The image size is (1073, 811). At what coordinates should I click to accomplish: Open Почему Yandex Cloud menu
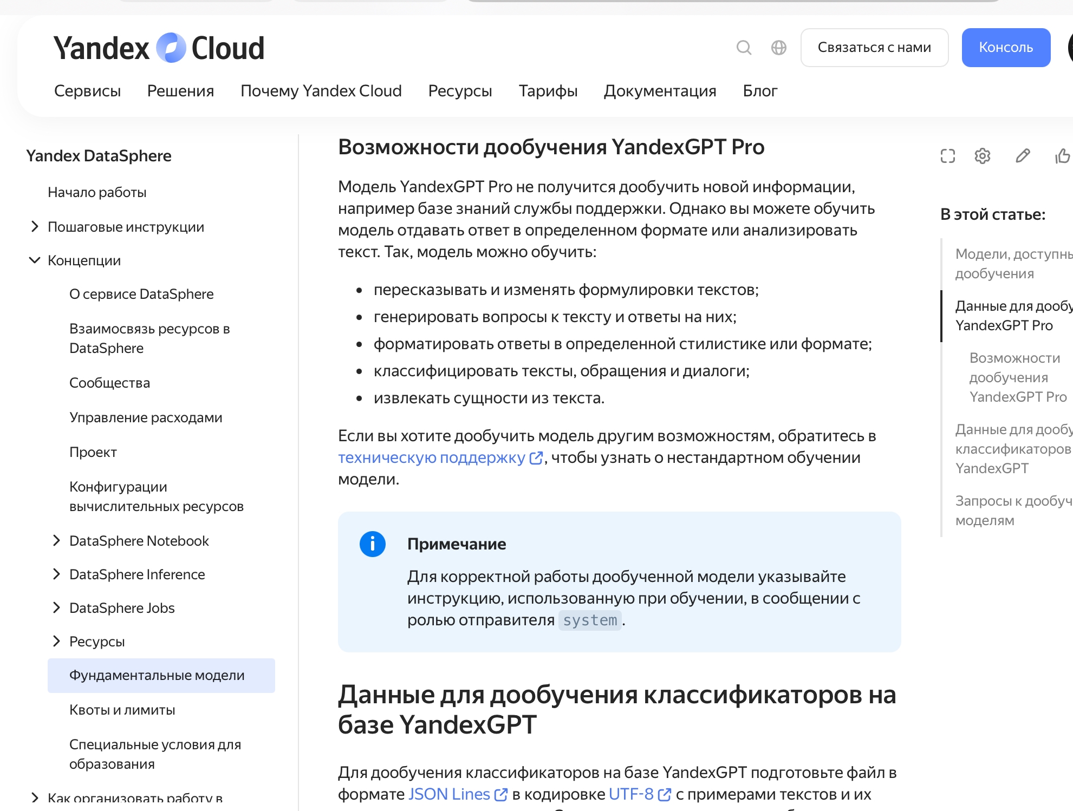pyautogui.click(x=321, y=91)
